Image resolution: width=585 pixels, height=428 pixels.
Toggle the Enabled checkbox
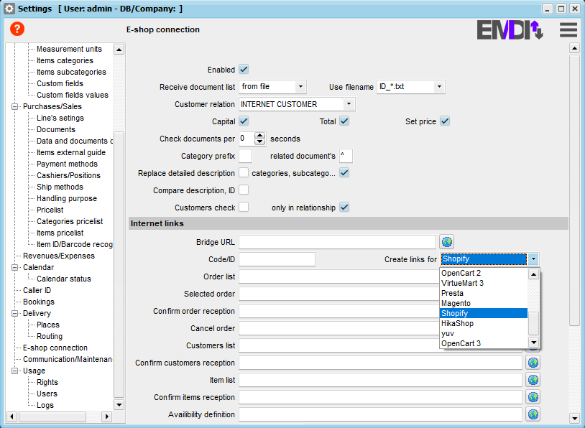pyautogui.click(x=244, y=70)
